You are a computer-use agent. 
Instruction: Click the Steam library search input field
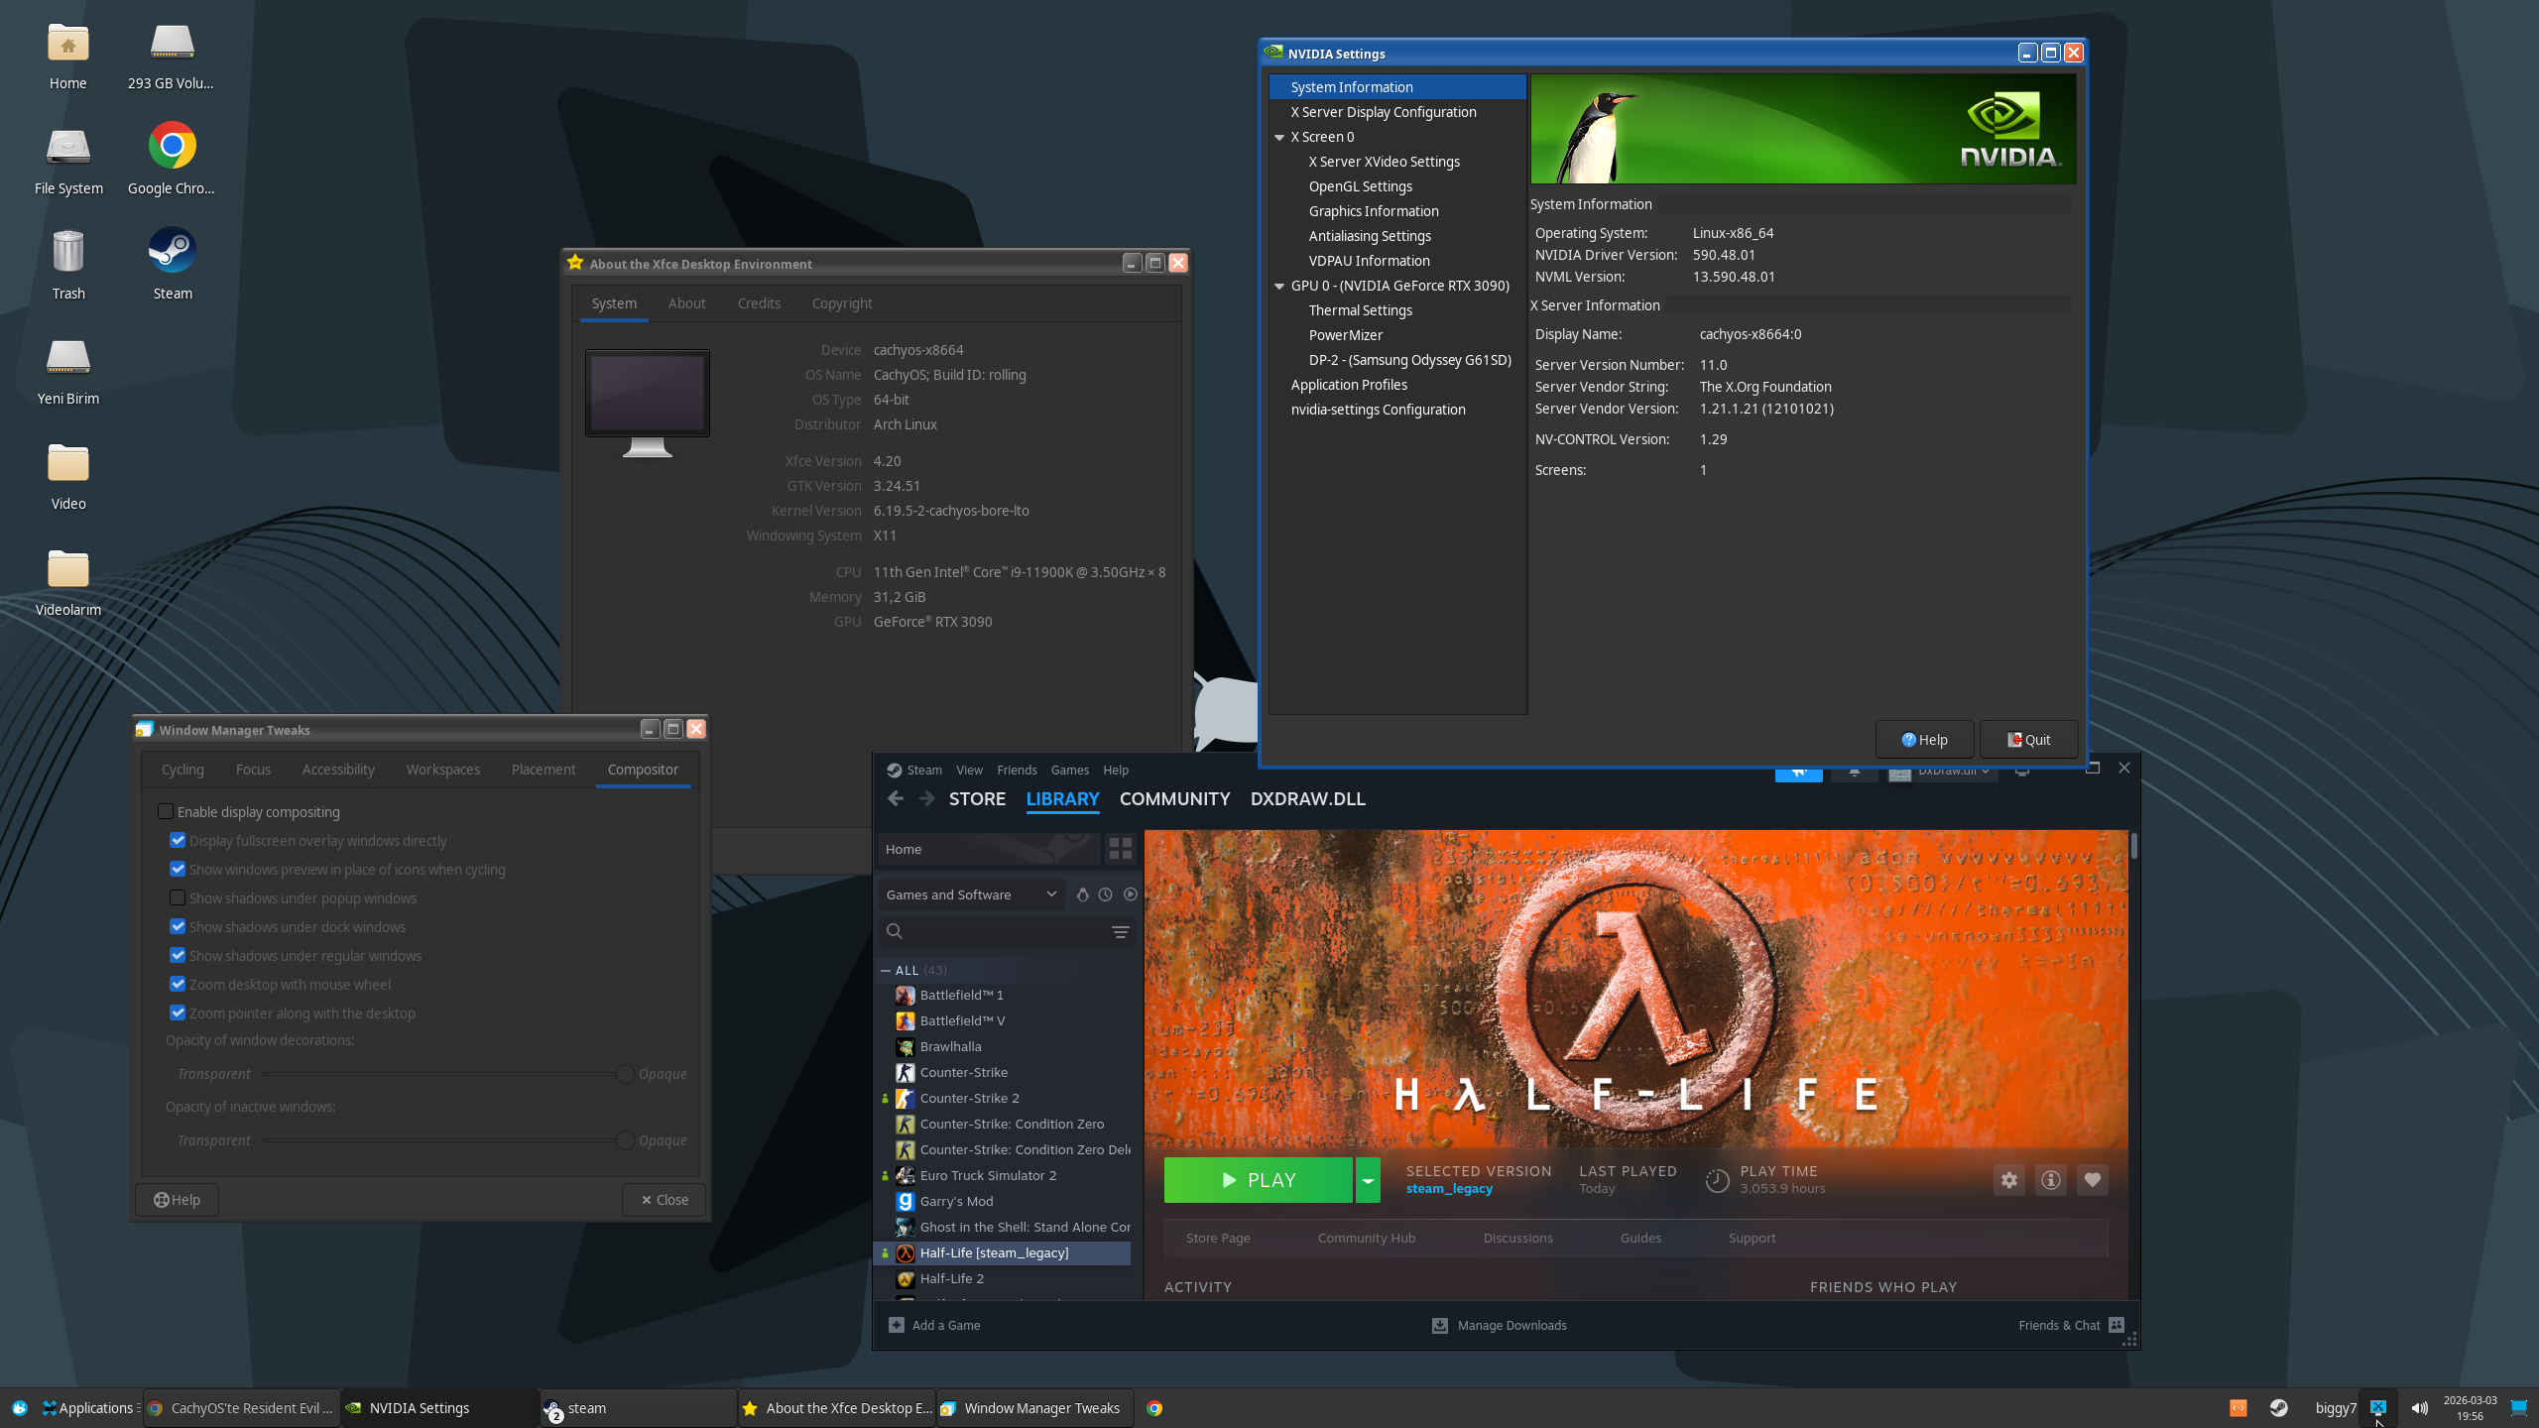(x=1007, y=931)
